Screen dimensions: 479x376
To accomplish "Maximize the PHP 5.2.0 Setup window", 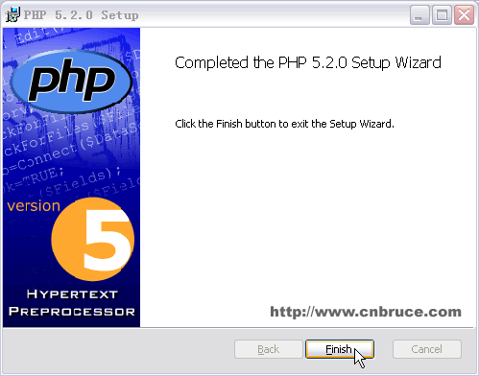I will 442,14.
